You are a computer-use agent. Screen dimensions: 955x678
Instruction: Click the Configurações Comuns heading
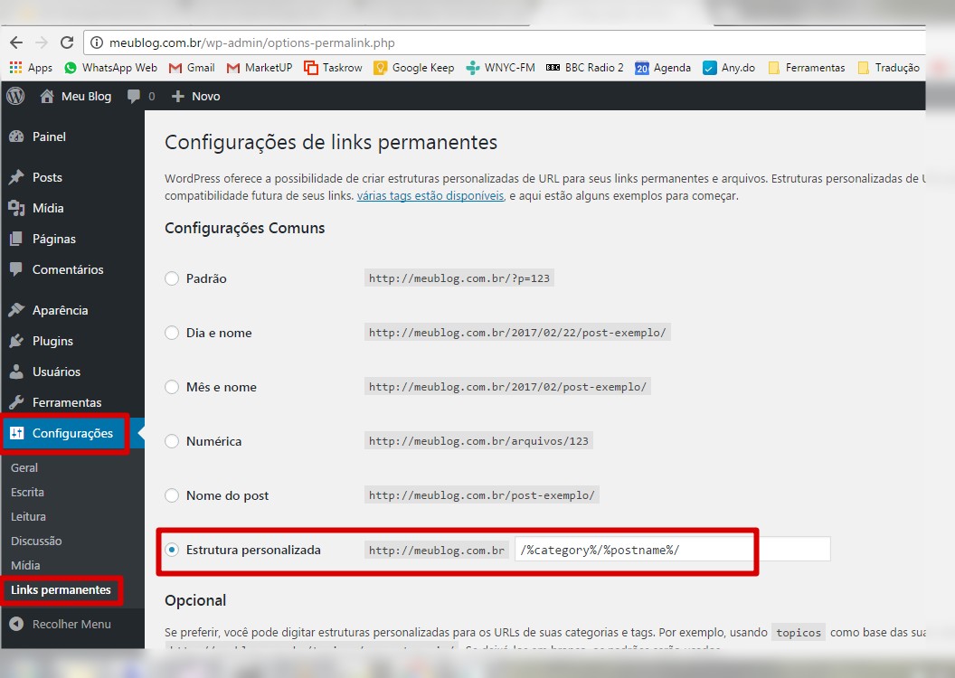245,228
